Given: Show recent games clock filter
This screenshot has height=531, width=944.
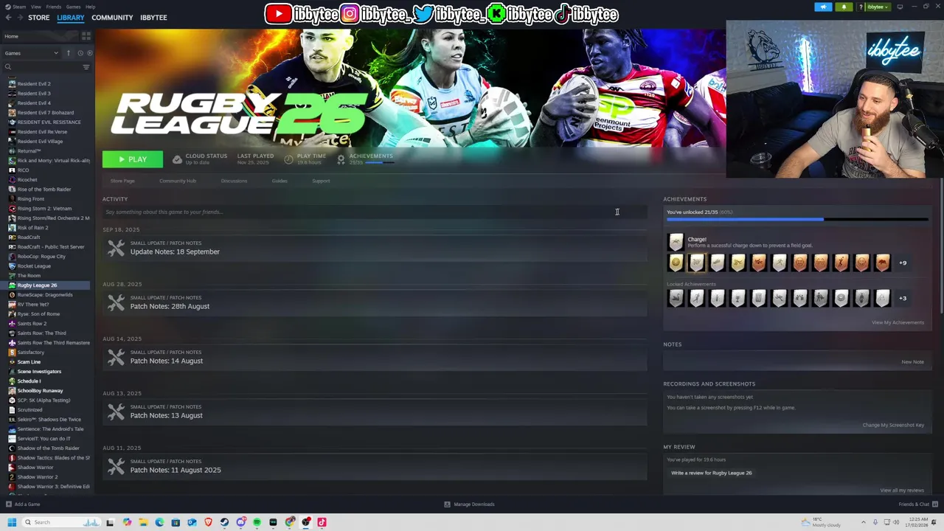Looking at the screenshot, I should (80, 53).
